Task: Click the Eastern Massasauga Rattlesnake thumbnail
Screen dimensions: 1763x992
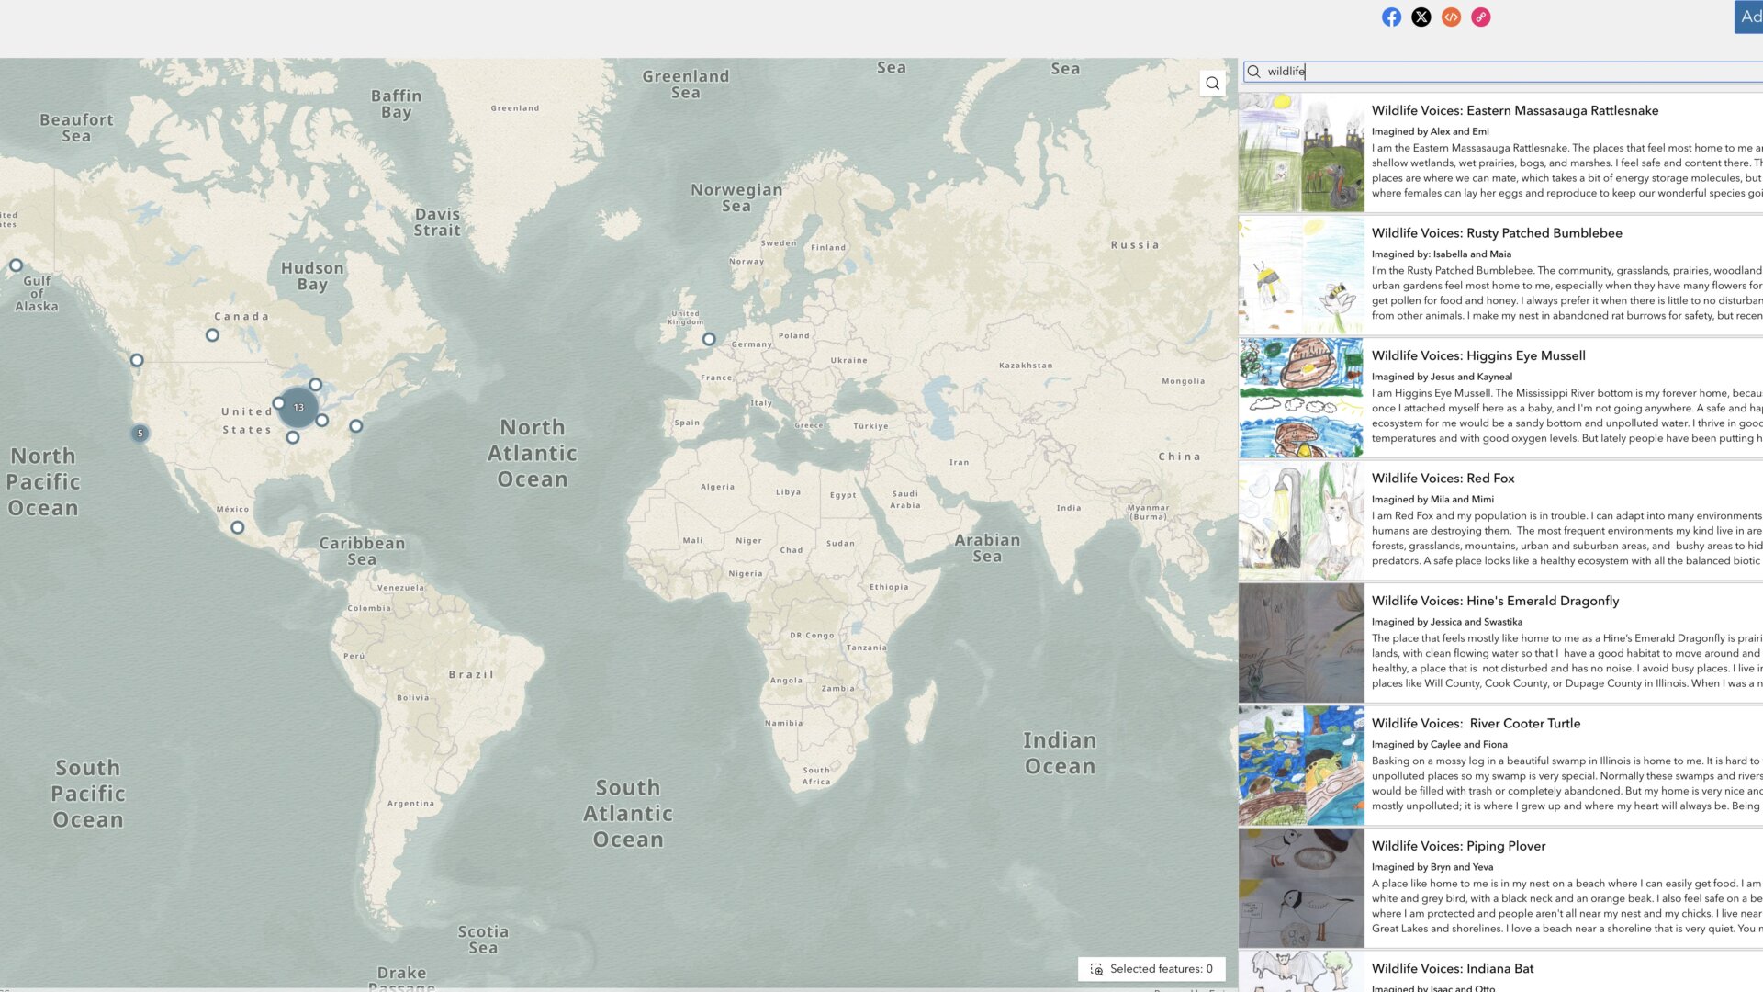Action: pyautogui.click(x=1301, y=152)
